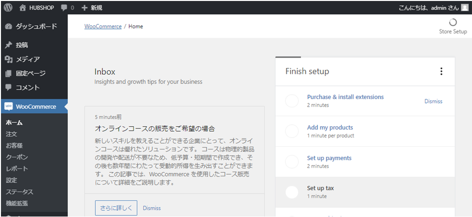
Task: Open Set up tax task
Action: (x=320, y=188)
